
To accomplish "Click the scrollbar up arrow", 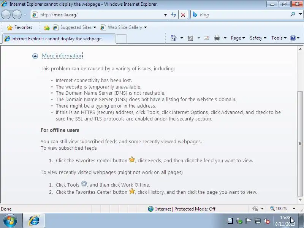I will pos(300,49).
